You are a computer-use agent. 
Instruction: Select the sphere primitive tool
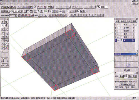point(6,40)
